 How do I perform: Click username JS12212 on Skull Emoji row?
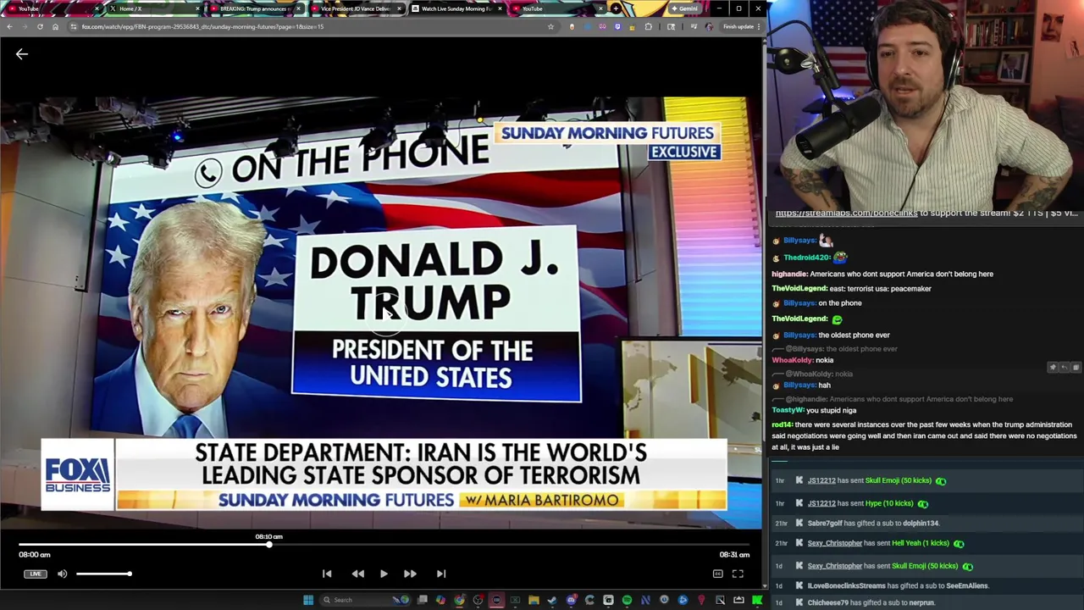coord(821,480)
